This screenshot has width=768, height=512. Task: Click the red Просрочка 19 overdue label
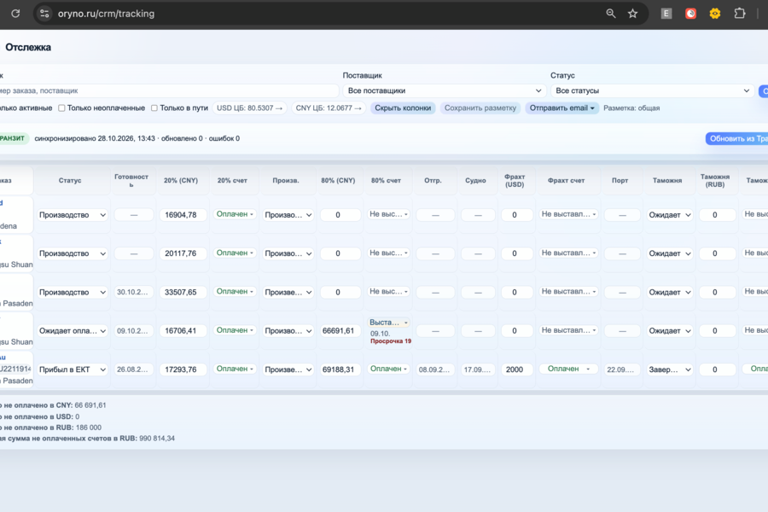point(391,341)
